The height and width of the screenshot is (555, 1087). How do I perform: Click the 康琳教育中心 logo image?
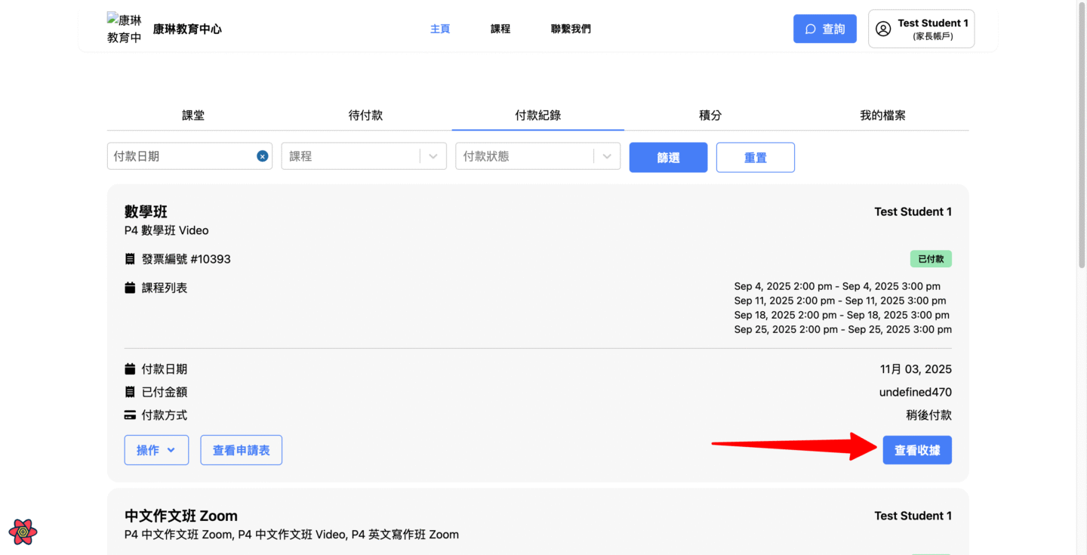point(125,29)
